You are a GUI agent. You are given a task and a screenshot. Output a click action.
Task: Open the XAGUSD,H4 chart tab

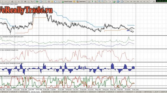[x=129, y=92]
